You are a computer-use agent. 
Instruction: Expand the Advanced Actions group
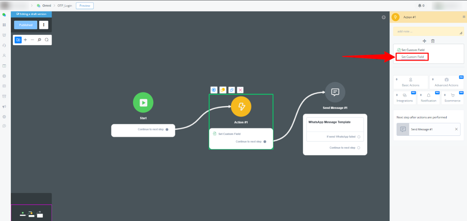(446, 82)
